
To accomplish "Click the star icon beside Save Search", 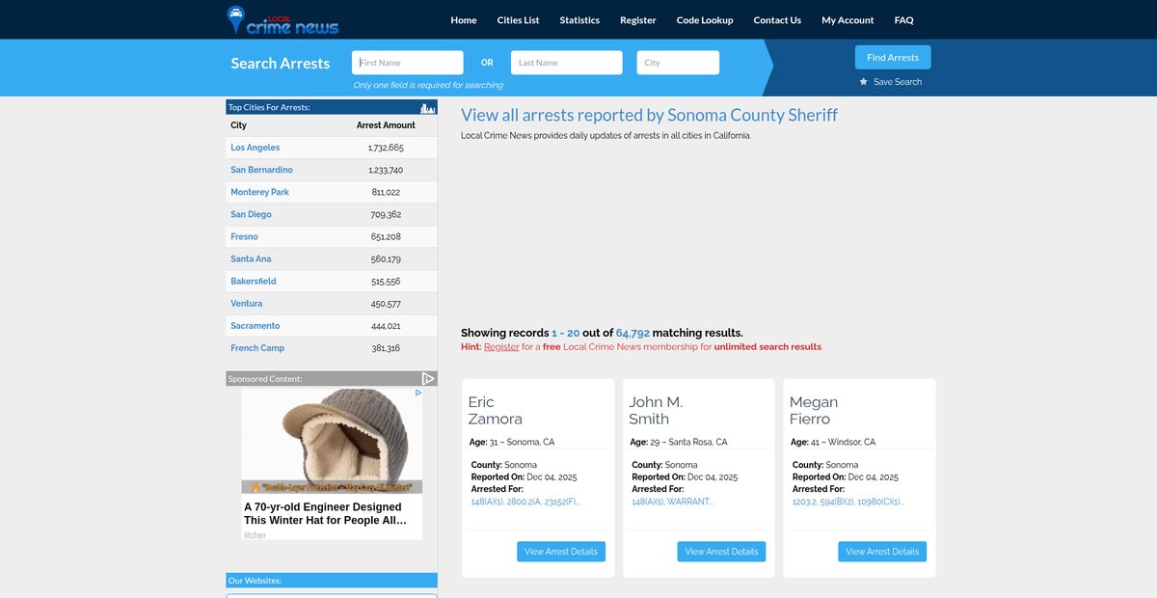I will (864, 82).
